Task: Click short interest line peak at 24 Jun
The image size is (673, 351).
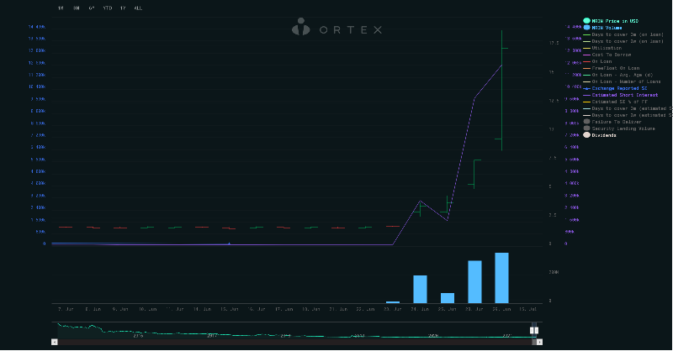Action: [x=420, y=201]
